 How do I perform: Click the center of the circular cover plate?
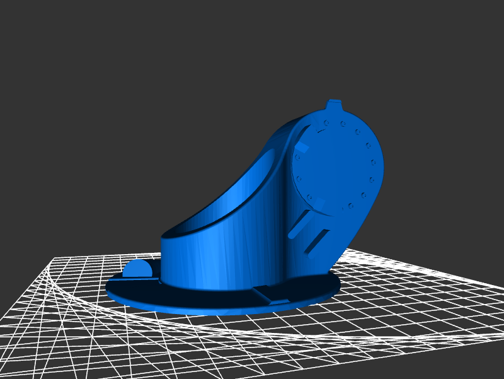[x=333, y=164]
